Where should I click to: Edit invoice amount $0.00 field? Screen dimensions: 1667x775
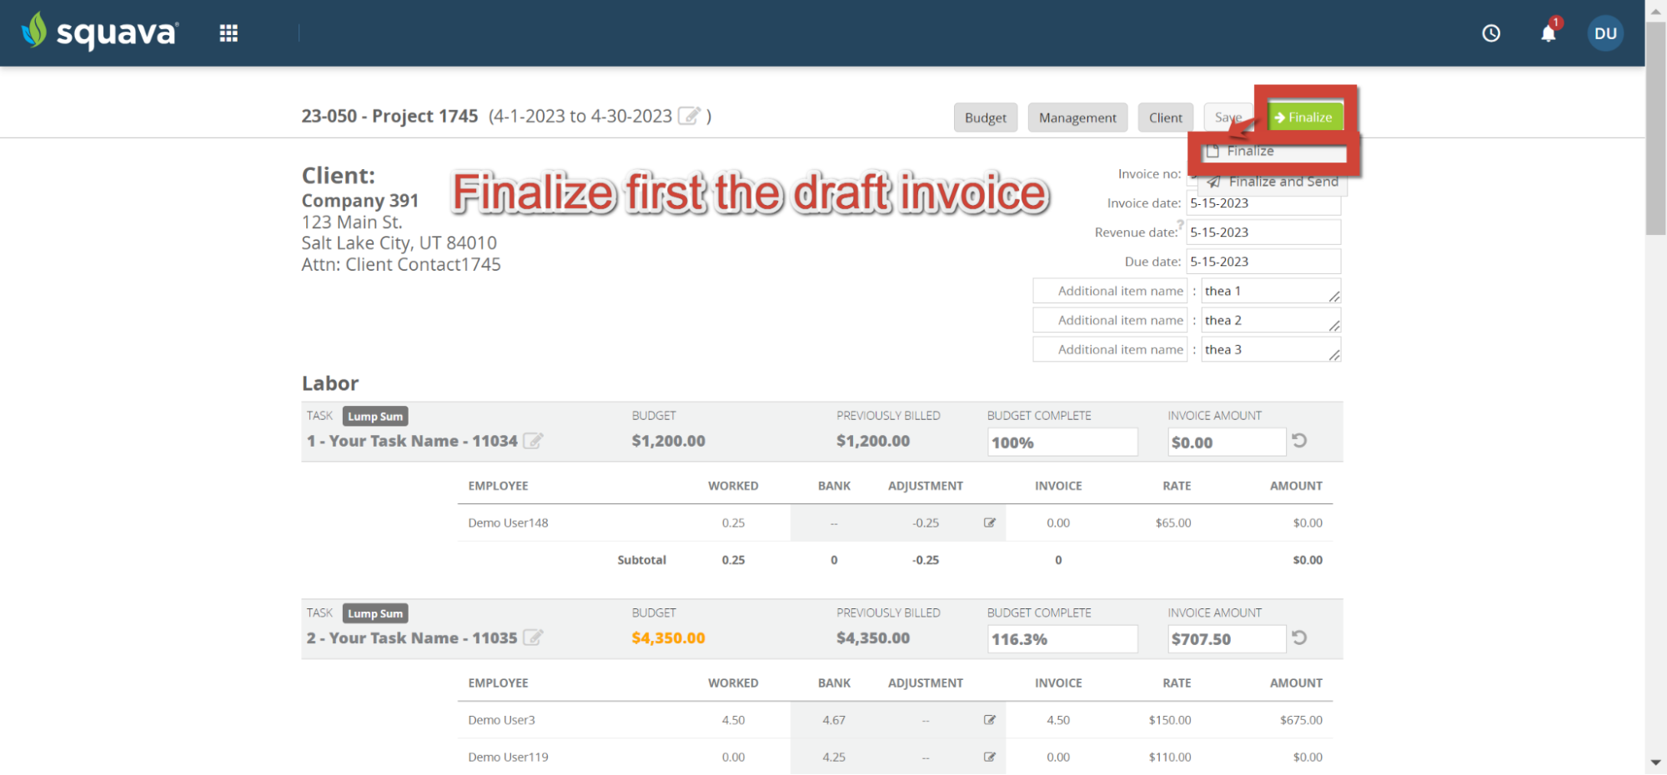click(x=1227, y=442)
